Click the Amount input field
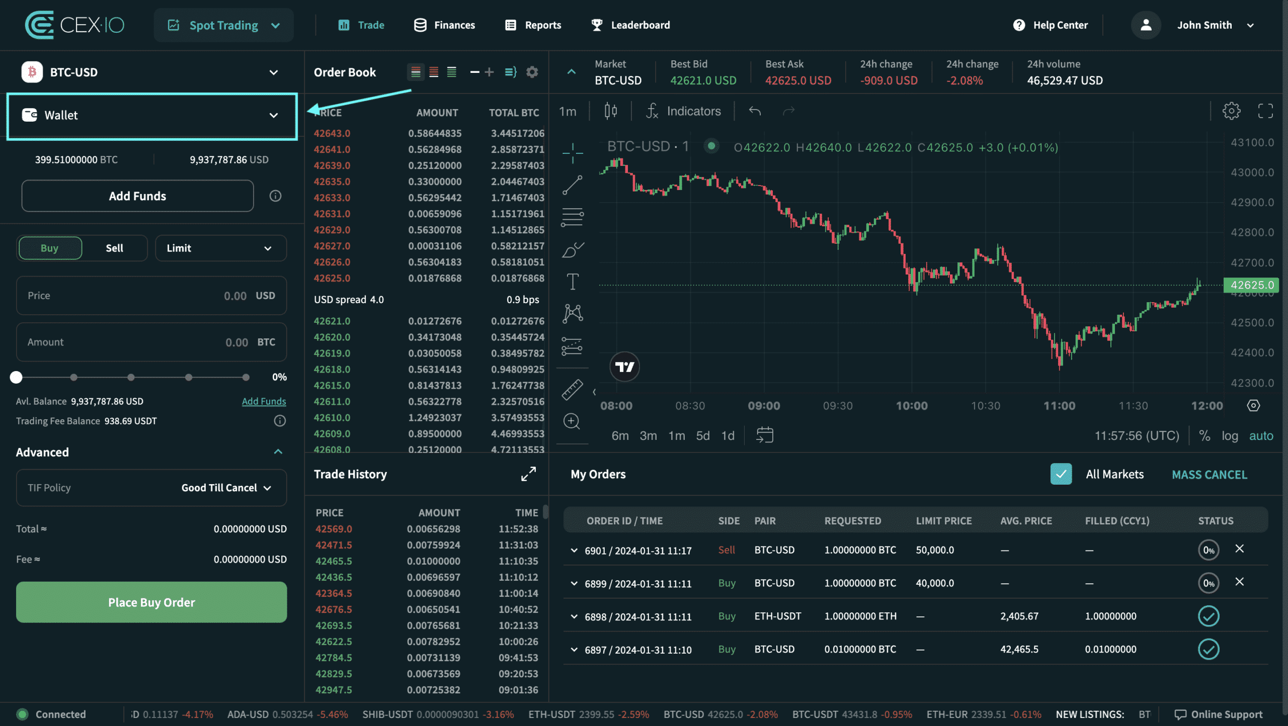The image size is (1288, 726). (151, 342)
